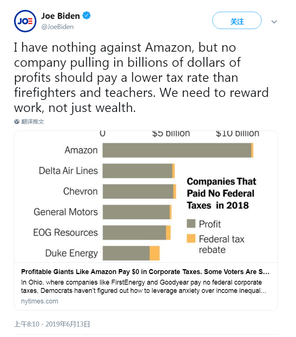Viewport: 296px width, 337px height.
Task: Click the Amazon profit bar
Action: pyautogui.click(x=176, y=150)
